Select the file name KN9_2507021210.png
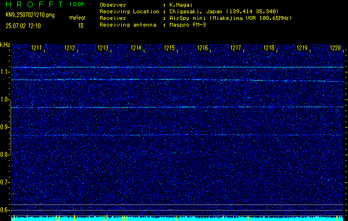Screen dimensions: 348x221 pos(30,15)
